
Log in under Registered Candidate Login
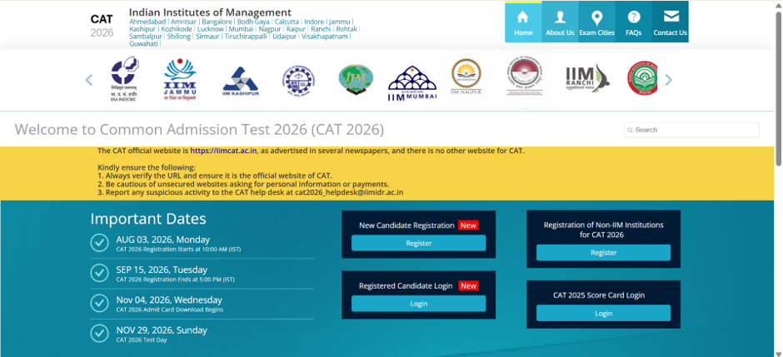[x=418, y=304]
